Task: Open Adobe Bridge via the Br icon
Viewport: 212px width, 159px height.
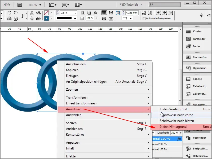Action: [x=19, y=5]
